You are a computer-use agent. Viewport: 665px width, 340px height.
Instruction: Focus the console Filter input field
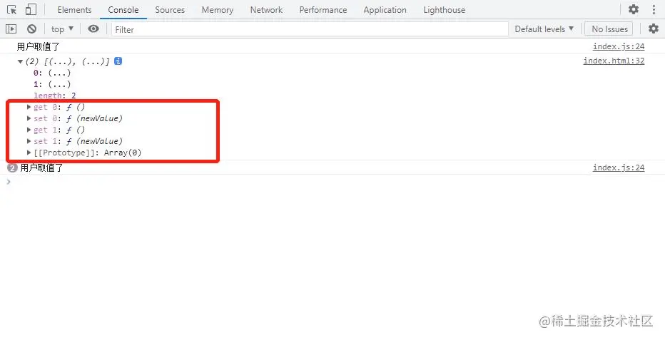click(310, 29)
